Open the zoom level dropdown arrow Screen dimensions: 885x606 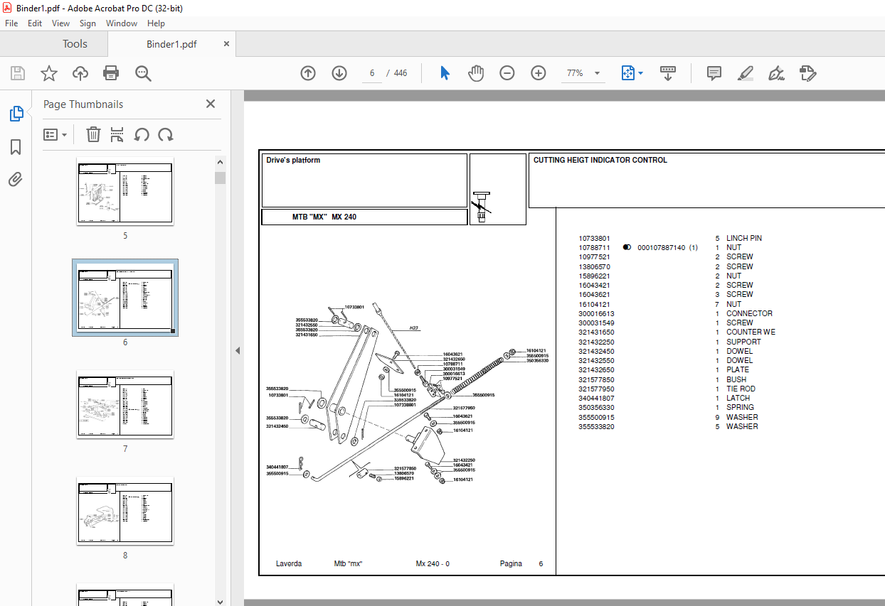point(597,73)
